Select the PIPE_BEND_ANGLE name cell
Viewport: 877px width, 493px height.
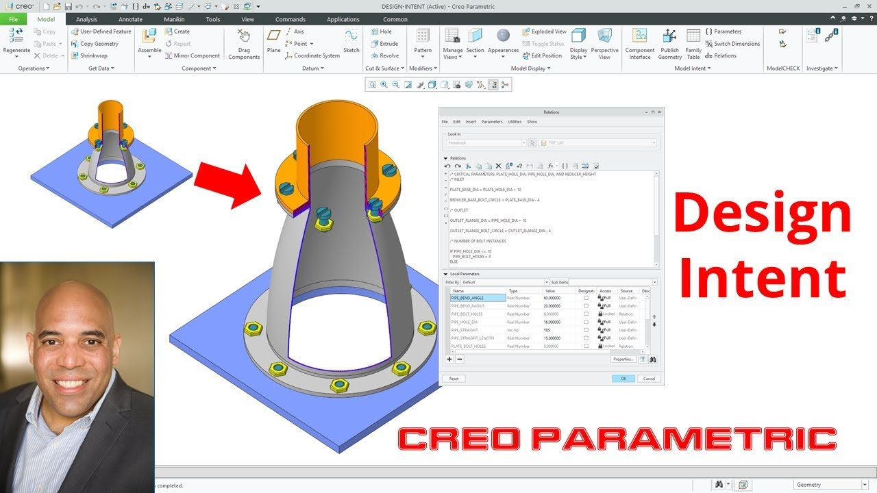coord(478,298)
